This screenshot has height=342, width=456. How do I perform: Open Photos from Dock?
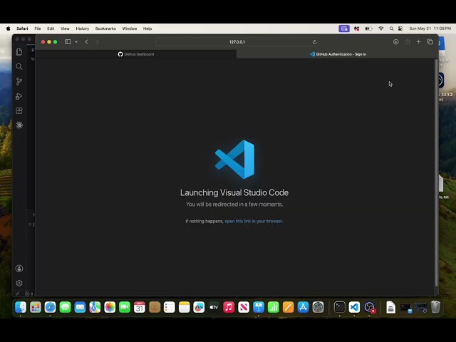tap(110, 307)
